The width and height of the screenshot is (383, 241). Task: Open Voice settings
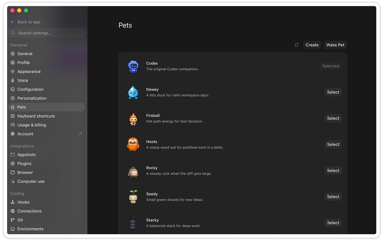click(47, 80)
